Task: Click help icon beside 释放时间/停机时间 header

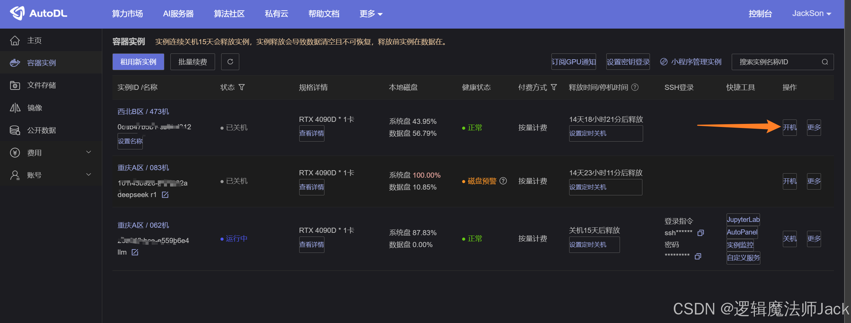Action: coord(635,87)
